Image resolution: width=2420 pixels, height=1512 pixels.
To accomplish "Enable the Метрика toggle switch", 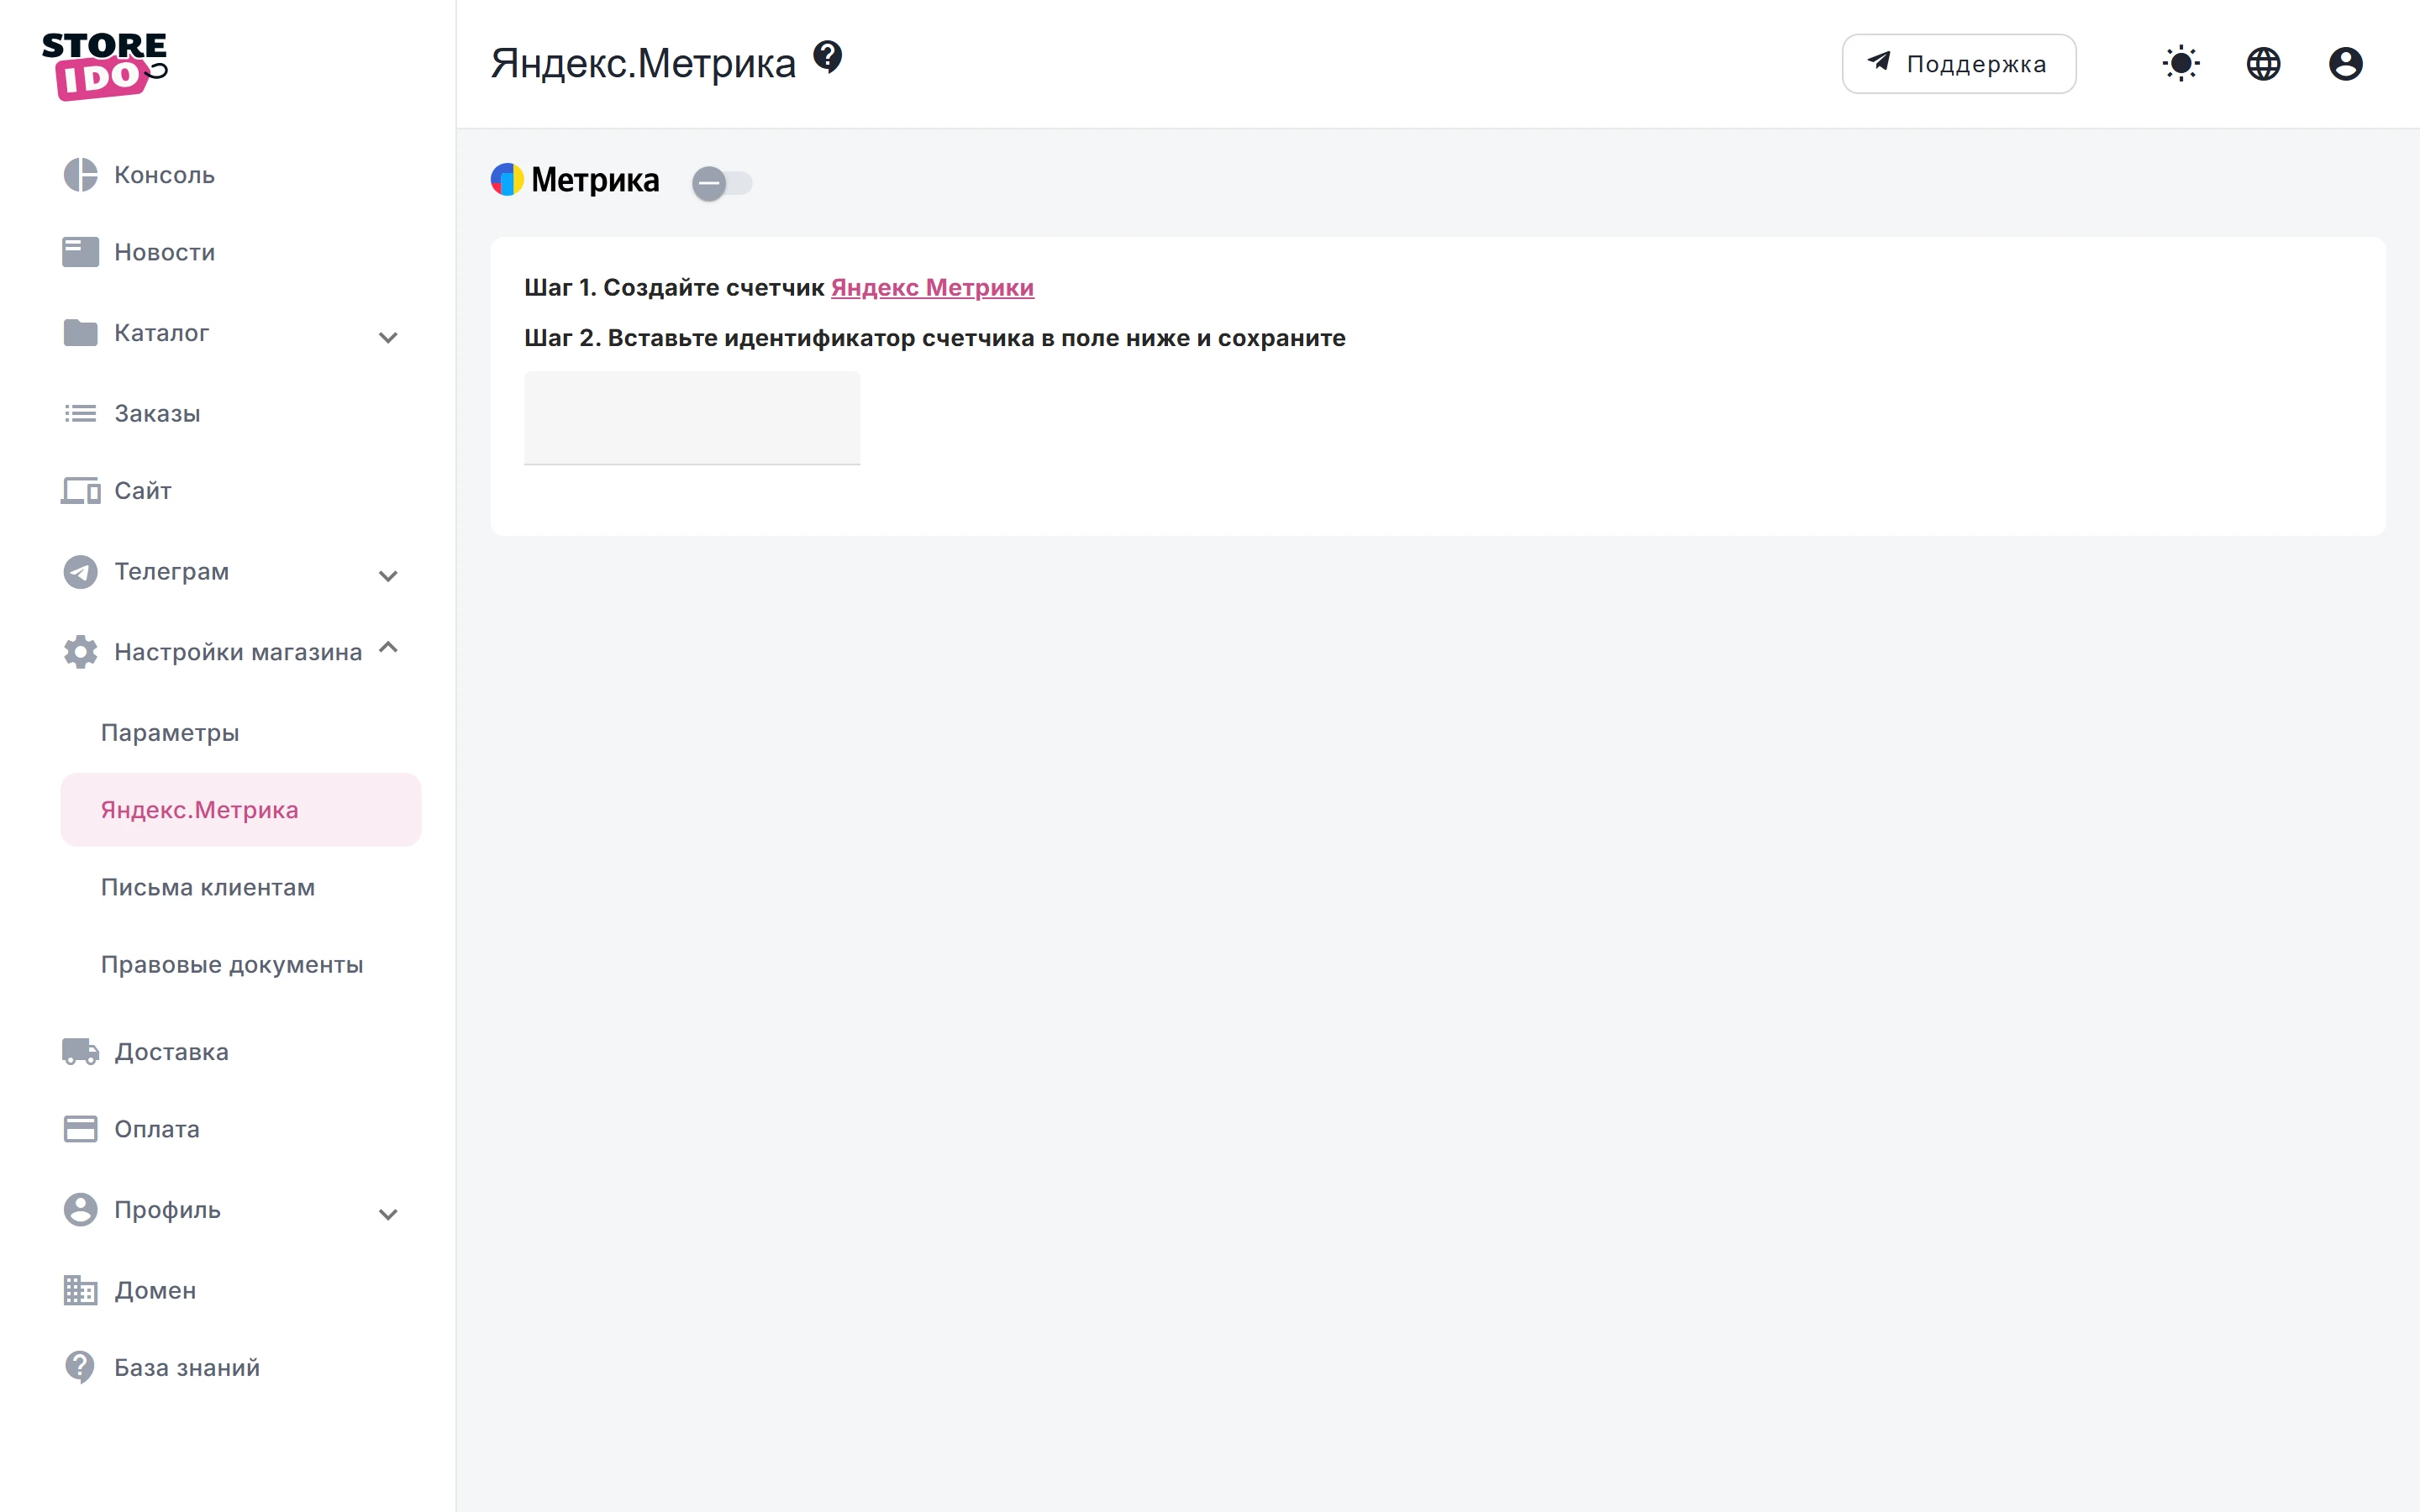I will pos(721,183).
